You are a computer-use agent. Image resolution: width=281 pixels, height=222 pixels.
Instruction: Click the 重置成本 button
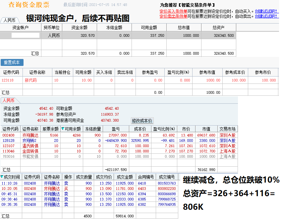(x=12, y=62)
